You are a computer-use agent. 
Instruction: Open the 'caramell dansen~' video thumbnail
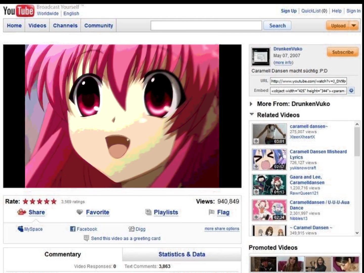point(269,134)
